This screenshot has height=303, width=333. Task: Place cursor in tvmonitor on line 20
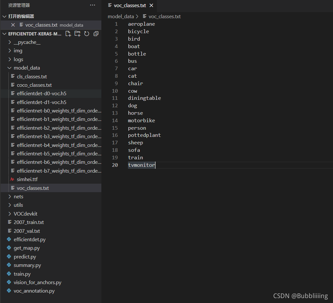pos(141,165)
